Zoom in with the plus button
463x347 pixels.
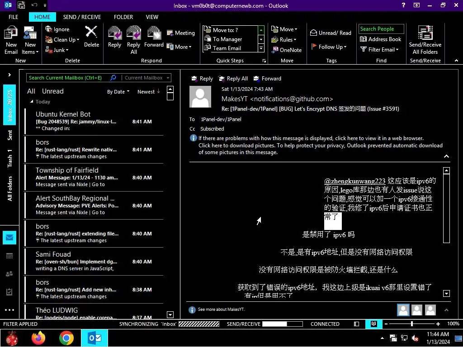click(x=438, y=324)
